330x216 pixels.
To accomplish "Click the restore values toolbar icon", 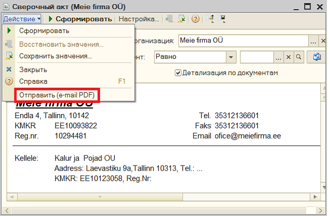I will point(169,19).
